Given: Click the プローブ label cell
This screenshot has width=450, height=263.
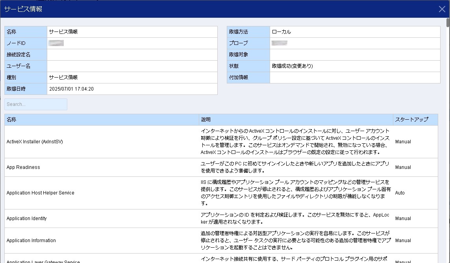Looking at the screenshot, I should pyautogui.click(x=248, y=43).
